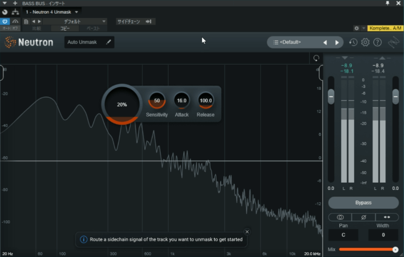
Task: Open the channel editor knob icon
Action: point(5,12)
